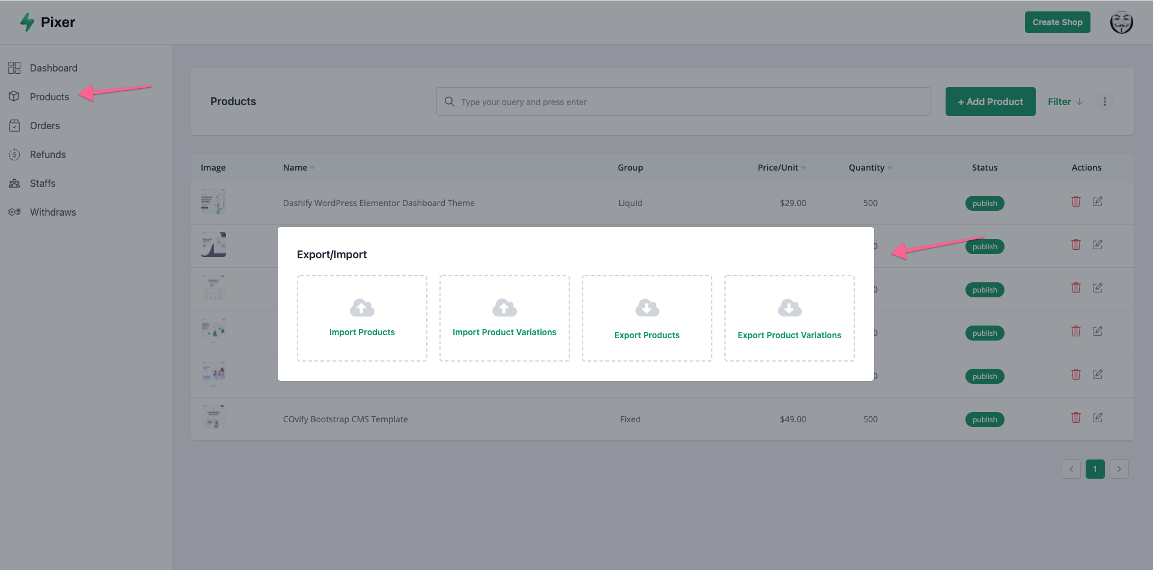Click the Export/Import dialog title
This screenshot has width=1153, height=570.
point(332,255)
